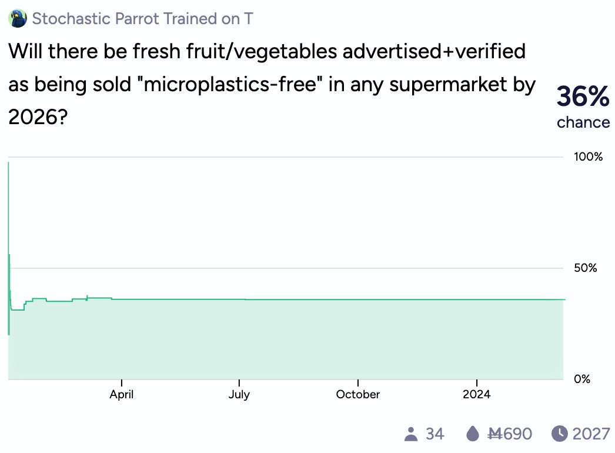Click the trader count 34
This screenshot has width=615, height=453.
434,434
